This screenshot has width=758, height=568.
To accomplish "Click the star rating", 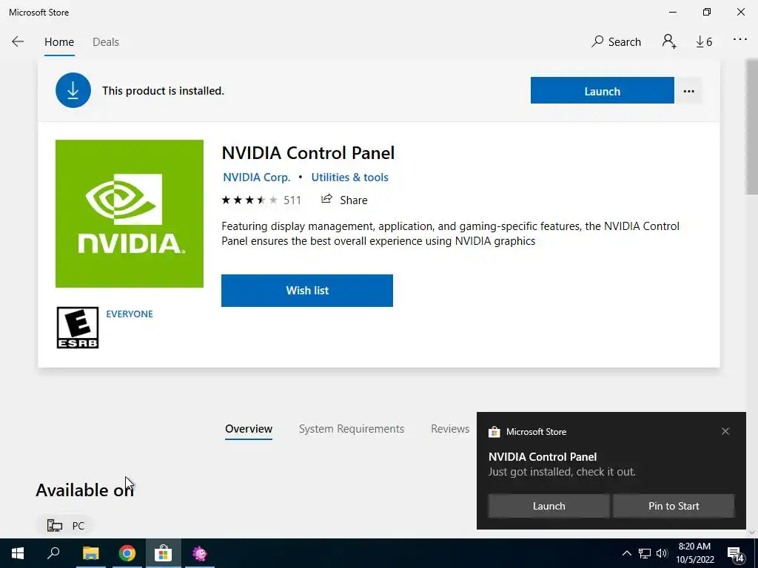I will (x=249, y=200).
